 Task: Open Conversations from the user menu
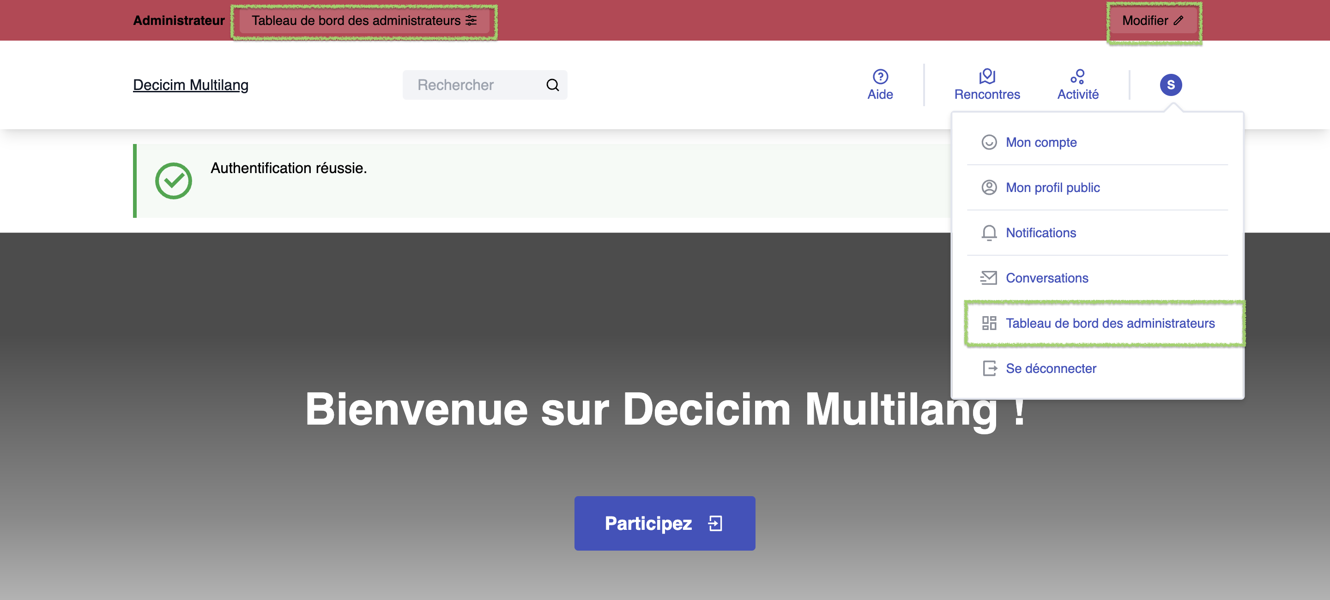tap(1046, 278)
